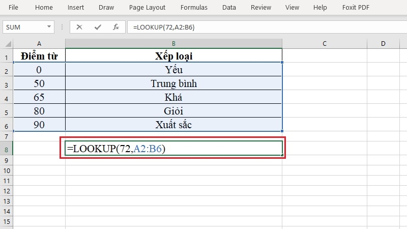Select column D header
Viewport: 407px width, 229px height.
point(383,44)
